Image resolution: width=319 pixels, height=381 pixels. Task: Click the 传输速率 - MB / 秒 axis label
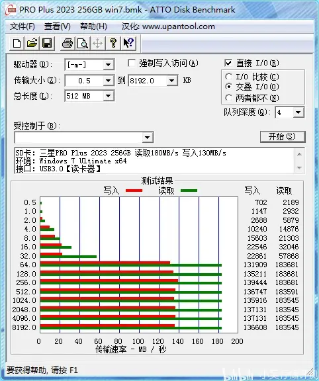click(131, 349)
